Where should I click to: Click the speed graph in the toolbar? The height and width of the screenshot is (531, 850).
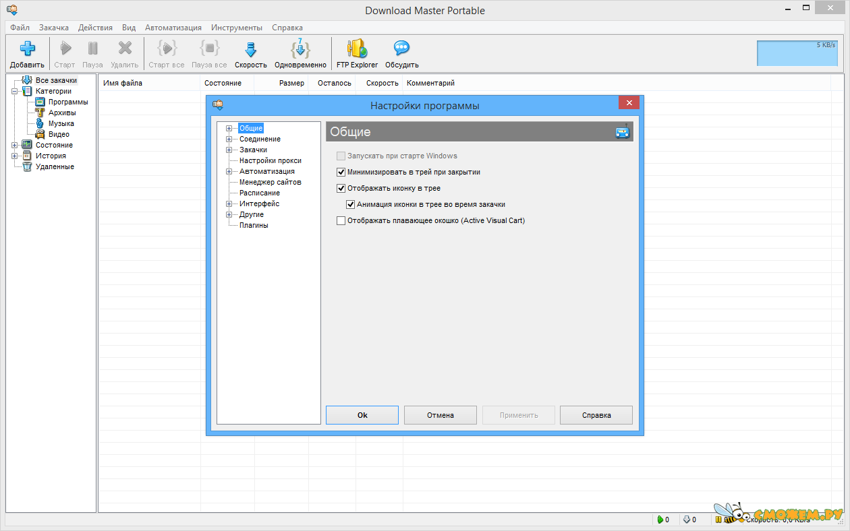pyautogui.click(x=797, y=53)
